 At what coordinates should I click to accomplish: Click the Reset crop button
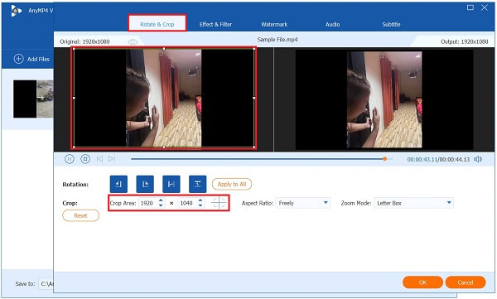[x=80, y=215]
